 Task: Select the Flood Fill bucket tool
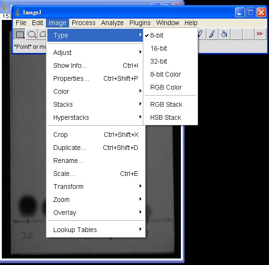224,34
